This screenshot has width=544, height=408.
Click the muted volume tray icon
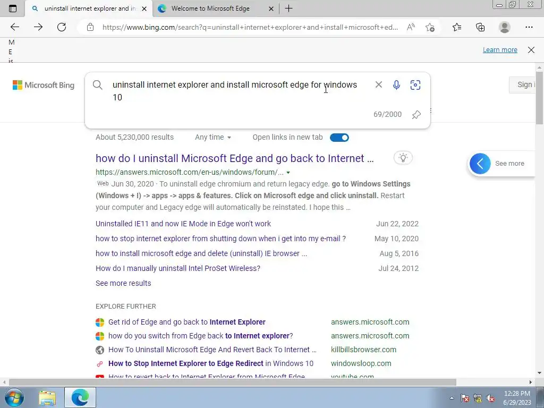(x=490, y=398)
